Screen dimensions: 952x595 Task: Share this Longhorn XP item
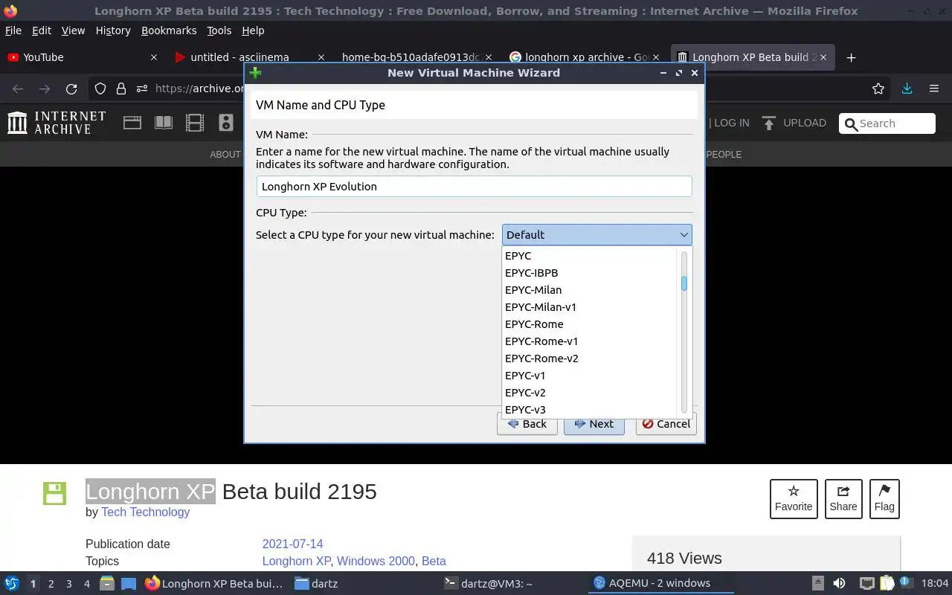843,499
